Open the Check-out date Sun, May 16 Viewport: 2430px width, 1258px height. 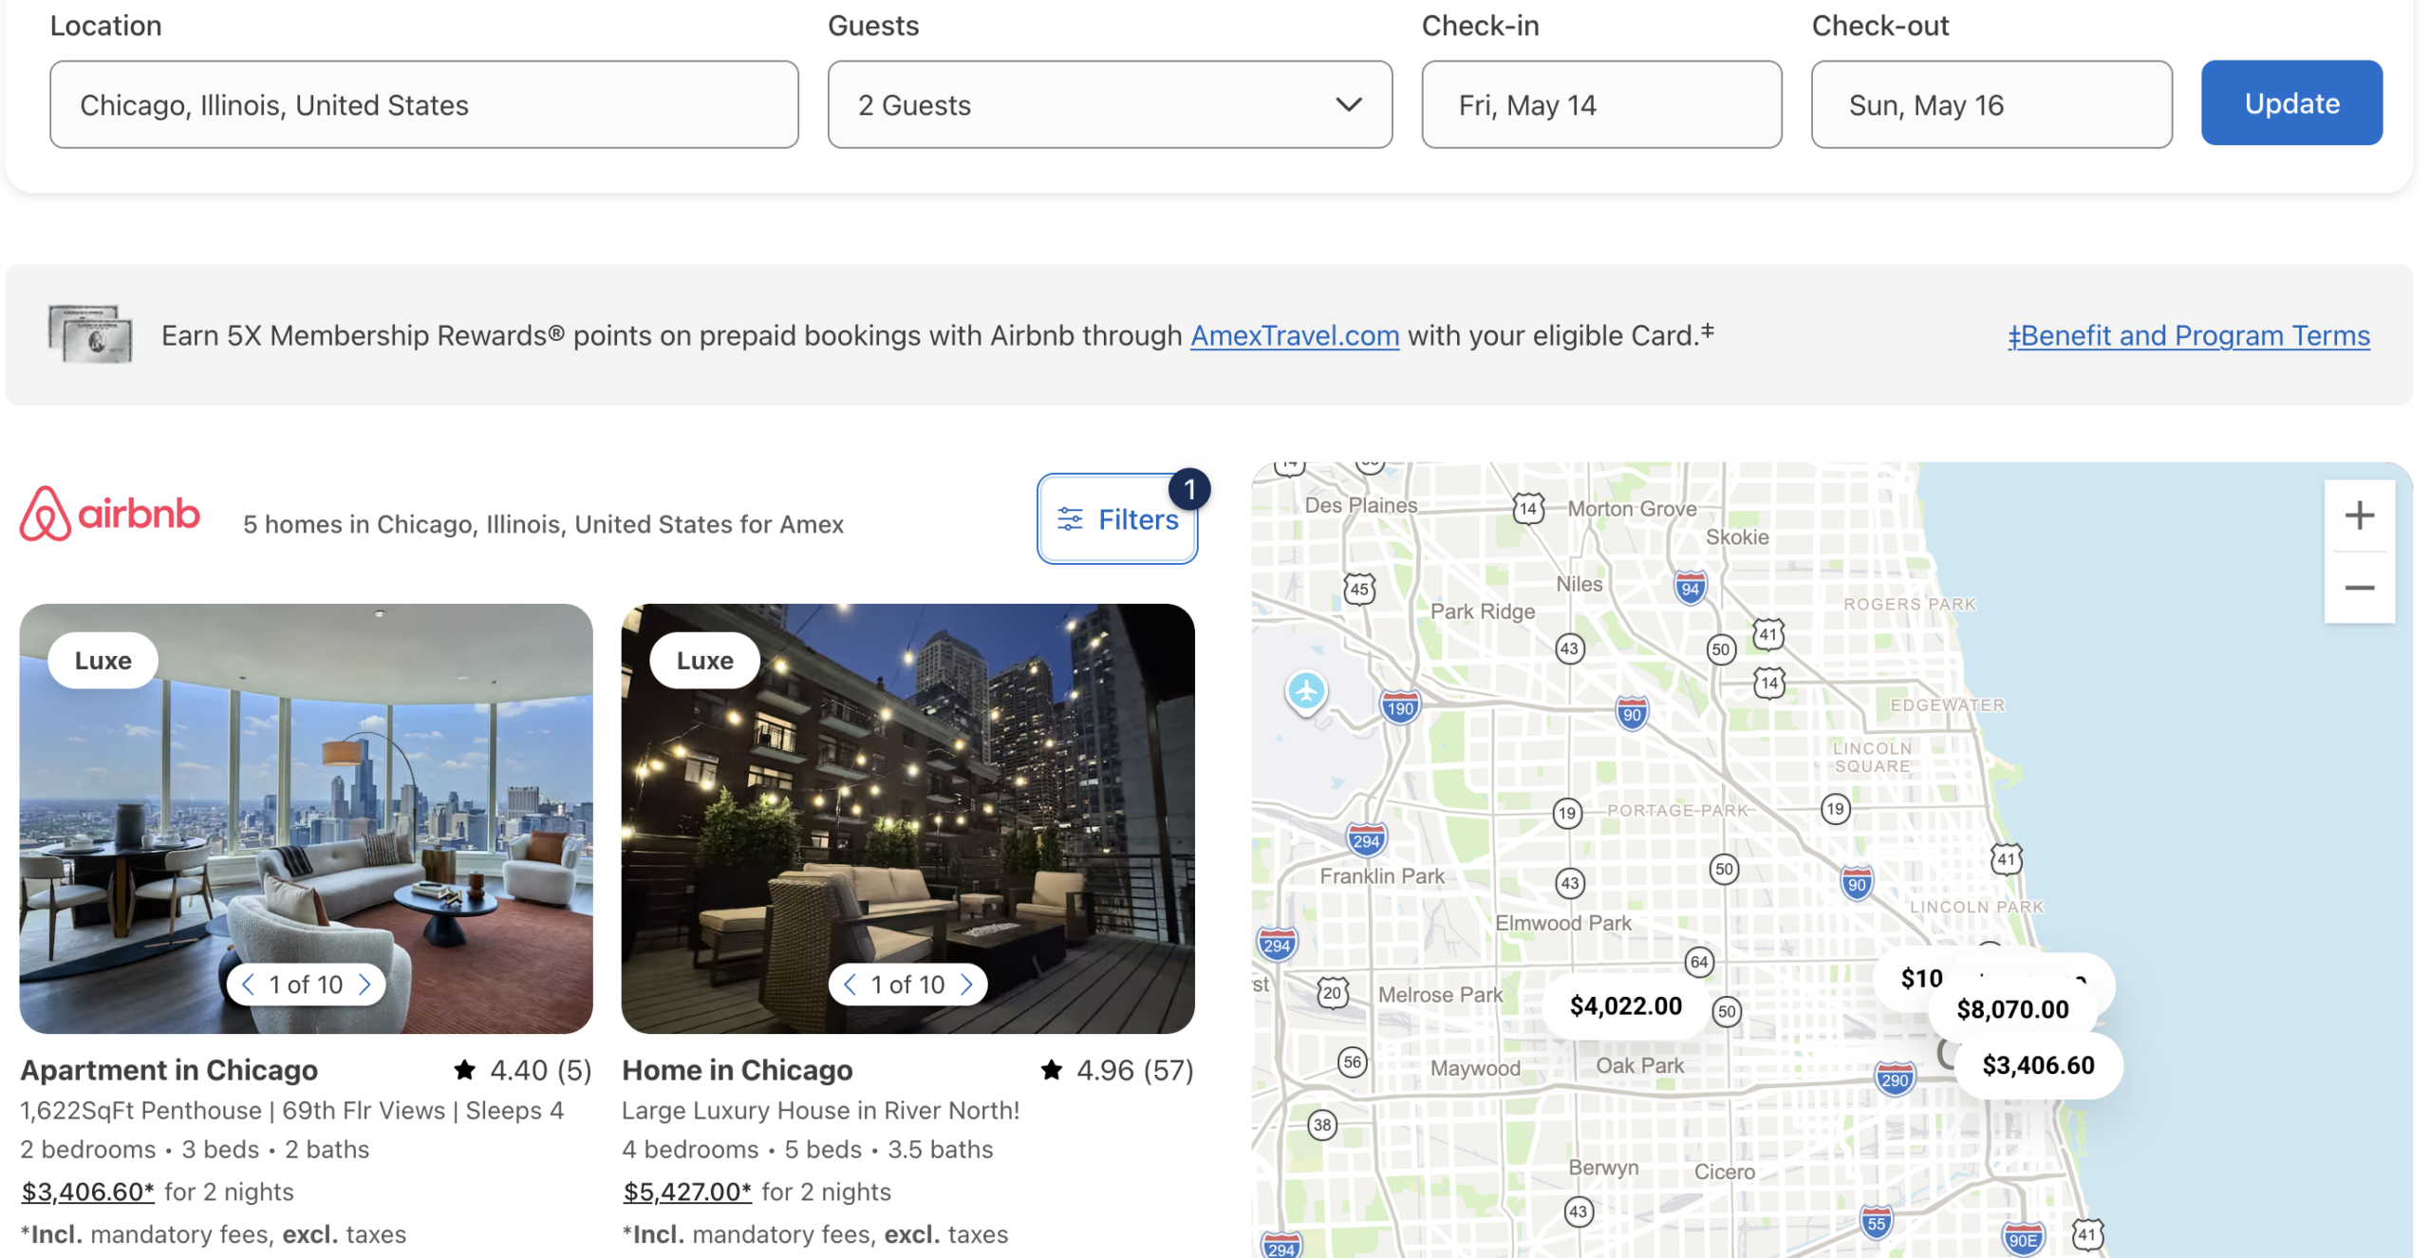coord(1991,104)
